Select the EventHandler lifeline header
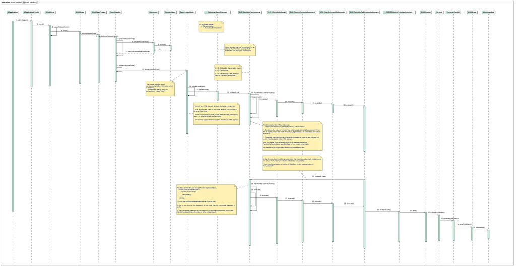 [115, 12]
